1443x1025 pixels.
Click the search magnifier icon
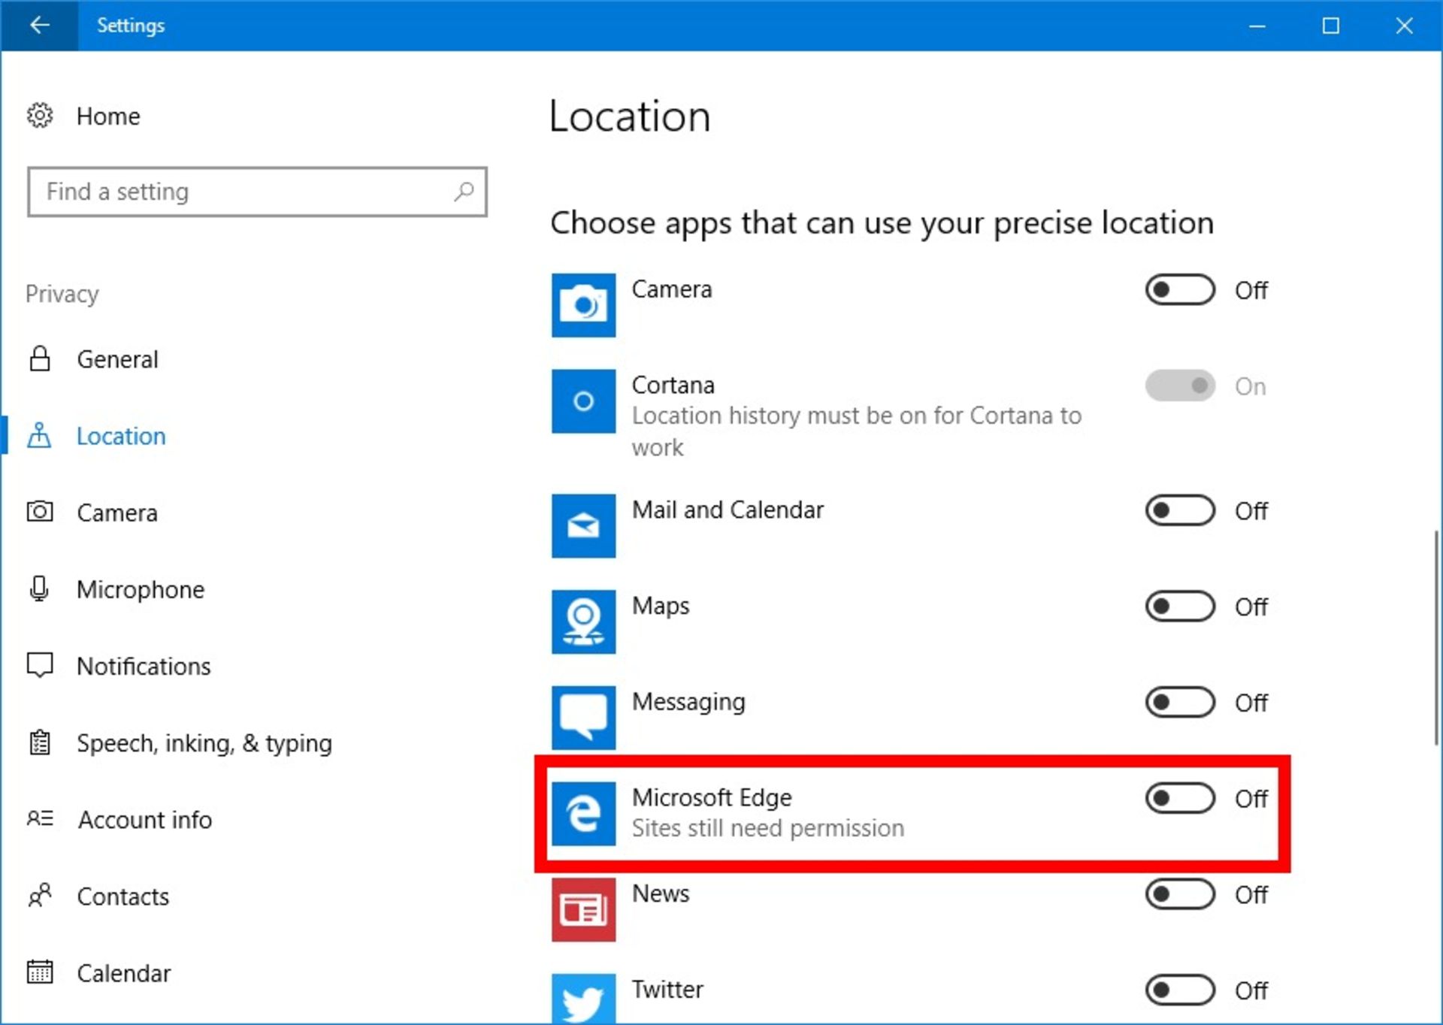tap(464, 192)
